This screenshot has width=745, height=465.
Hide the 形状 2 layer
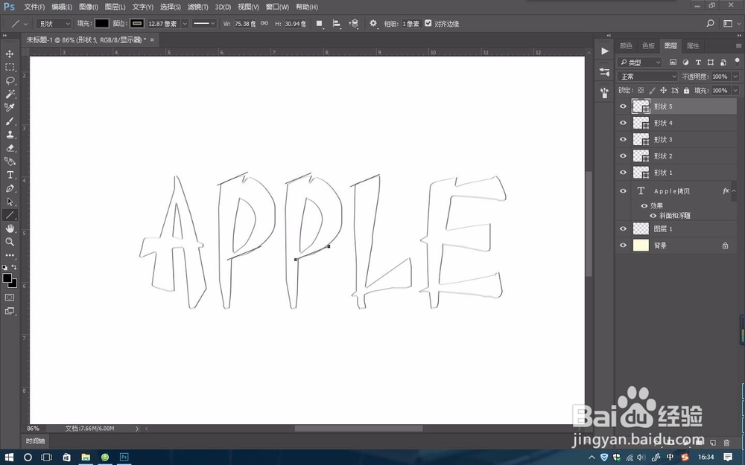click(x=623, y=156)
